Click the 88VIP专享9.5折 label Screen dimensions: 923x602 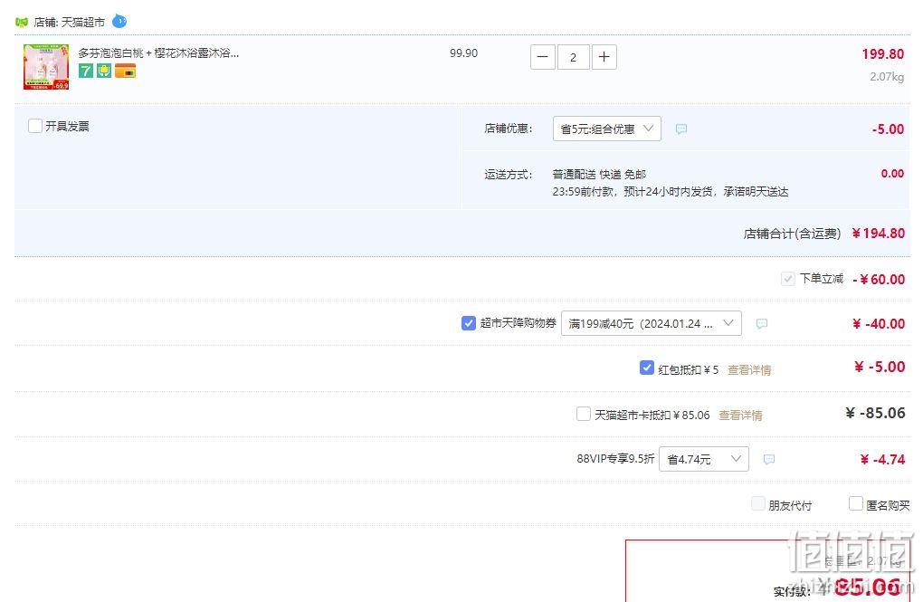(x=615, y=459)
